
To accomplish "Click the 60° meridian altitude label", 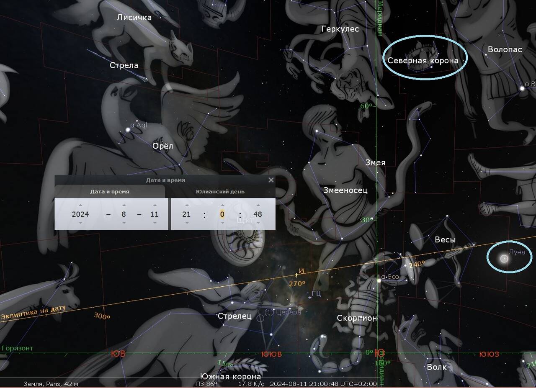I will coord(366,106).
